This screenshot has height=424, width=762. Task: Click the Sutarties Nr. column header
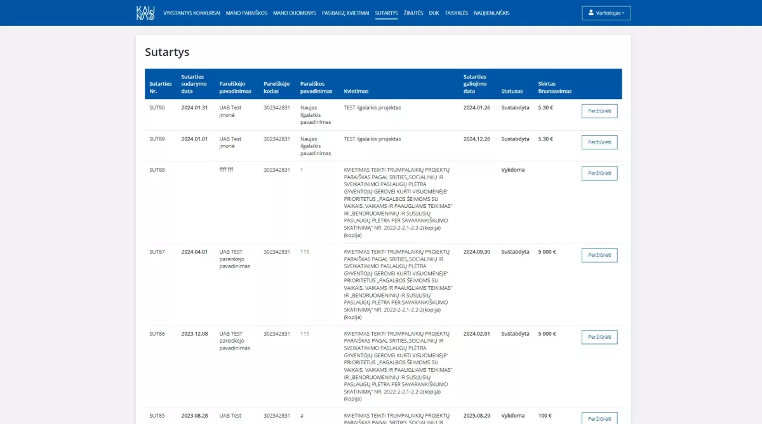pos(160,87)
